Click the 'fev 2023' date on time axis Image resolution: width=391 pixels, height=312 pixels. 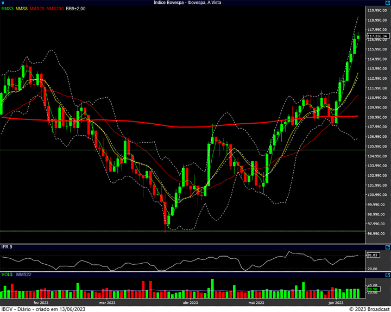(x=41, y=303)
